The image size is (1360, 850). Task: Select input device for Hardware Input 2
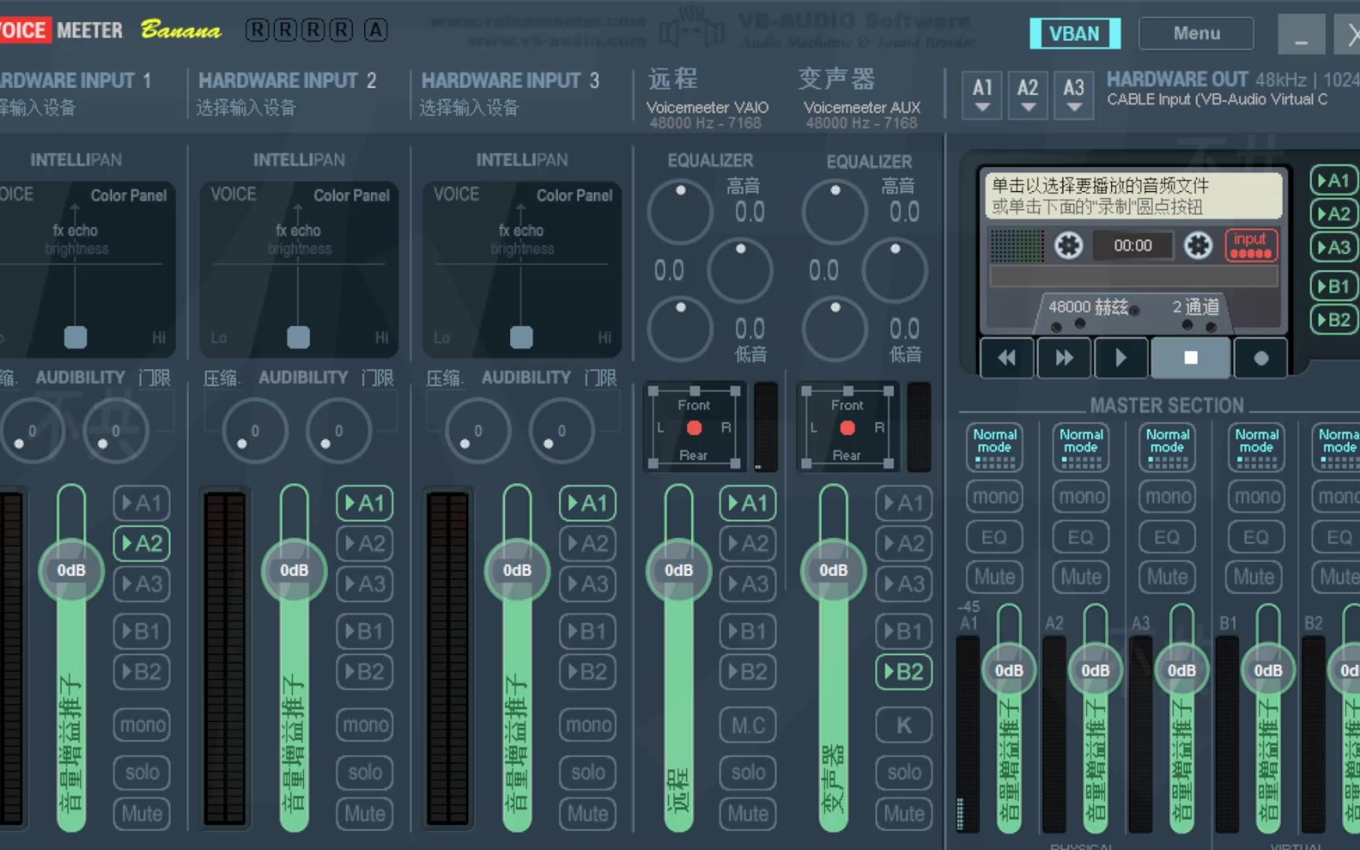pos(246,108)
